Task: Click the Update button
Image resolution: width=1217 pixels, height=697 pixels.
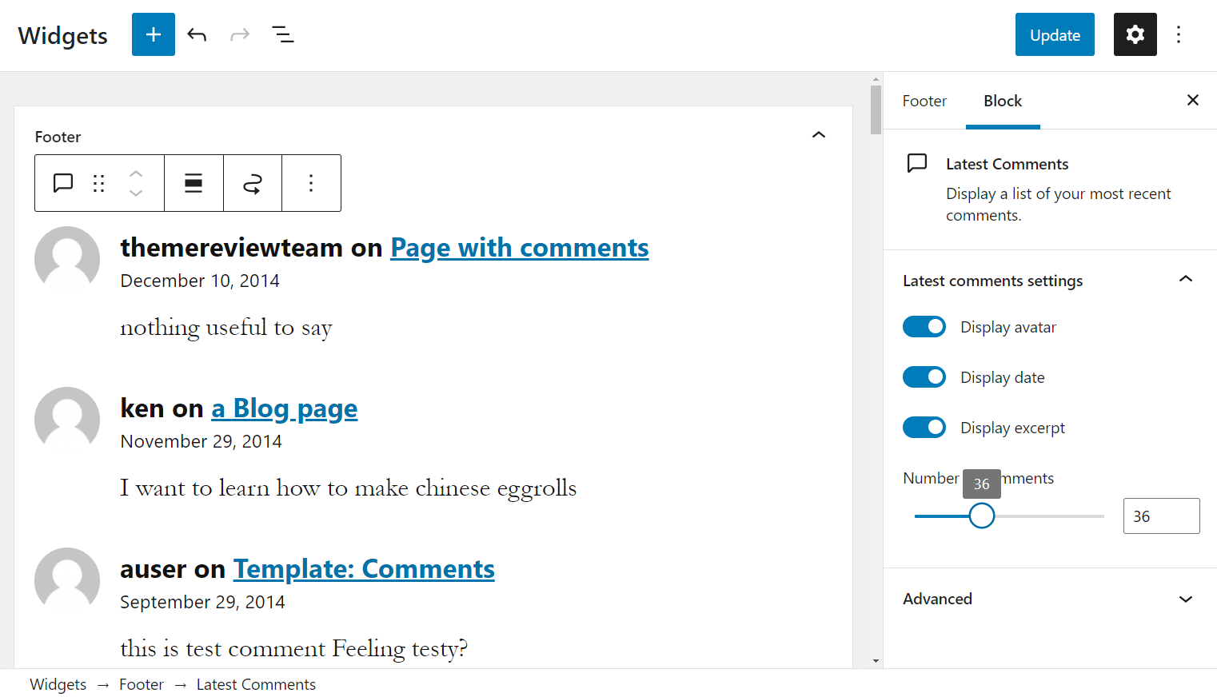Action: pos(1054,34)
